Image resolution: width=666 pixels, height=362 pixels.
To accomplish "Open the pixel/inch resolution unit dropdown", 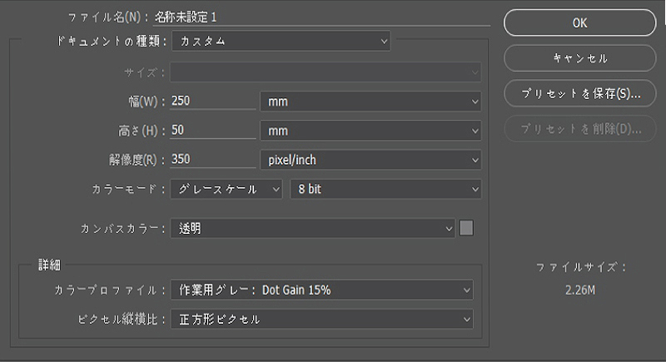I will click(x=370, y=160).
